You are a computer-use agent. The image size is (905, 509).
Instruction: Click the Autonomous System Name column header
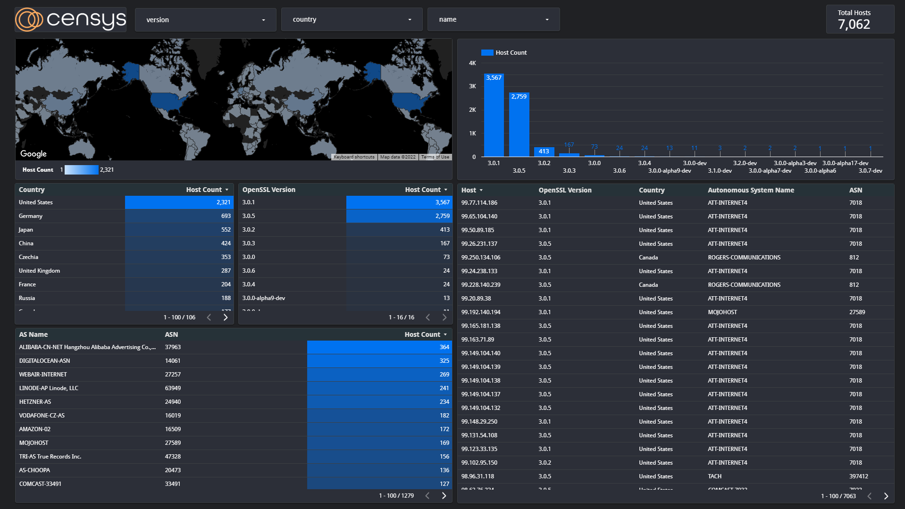point(750,190)
